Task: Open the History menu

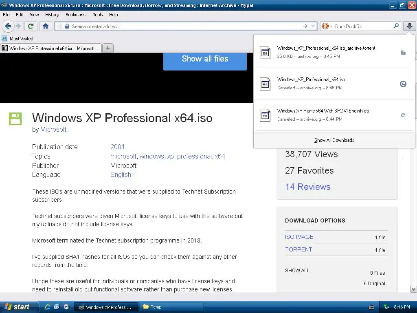Action: (52, 15)
